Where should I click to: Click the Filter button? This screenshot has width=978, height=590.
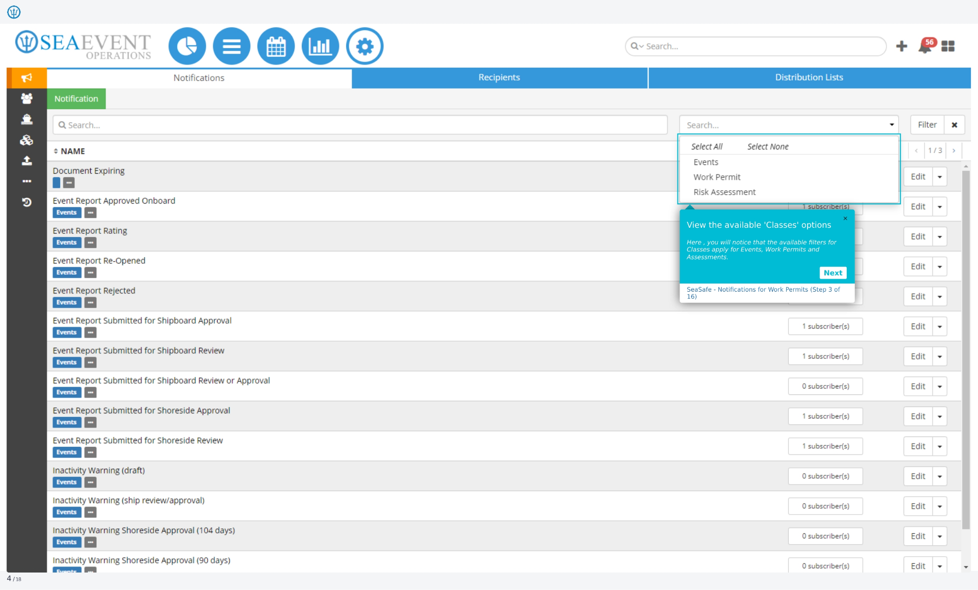click(x=927, y=125)
